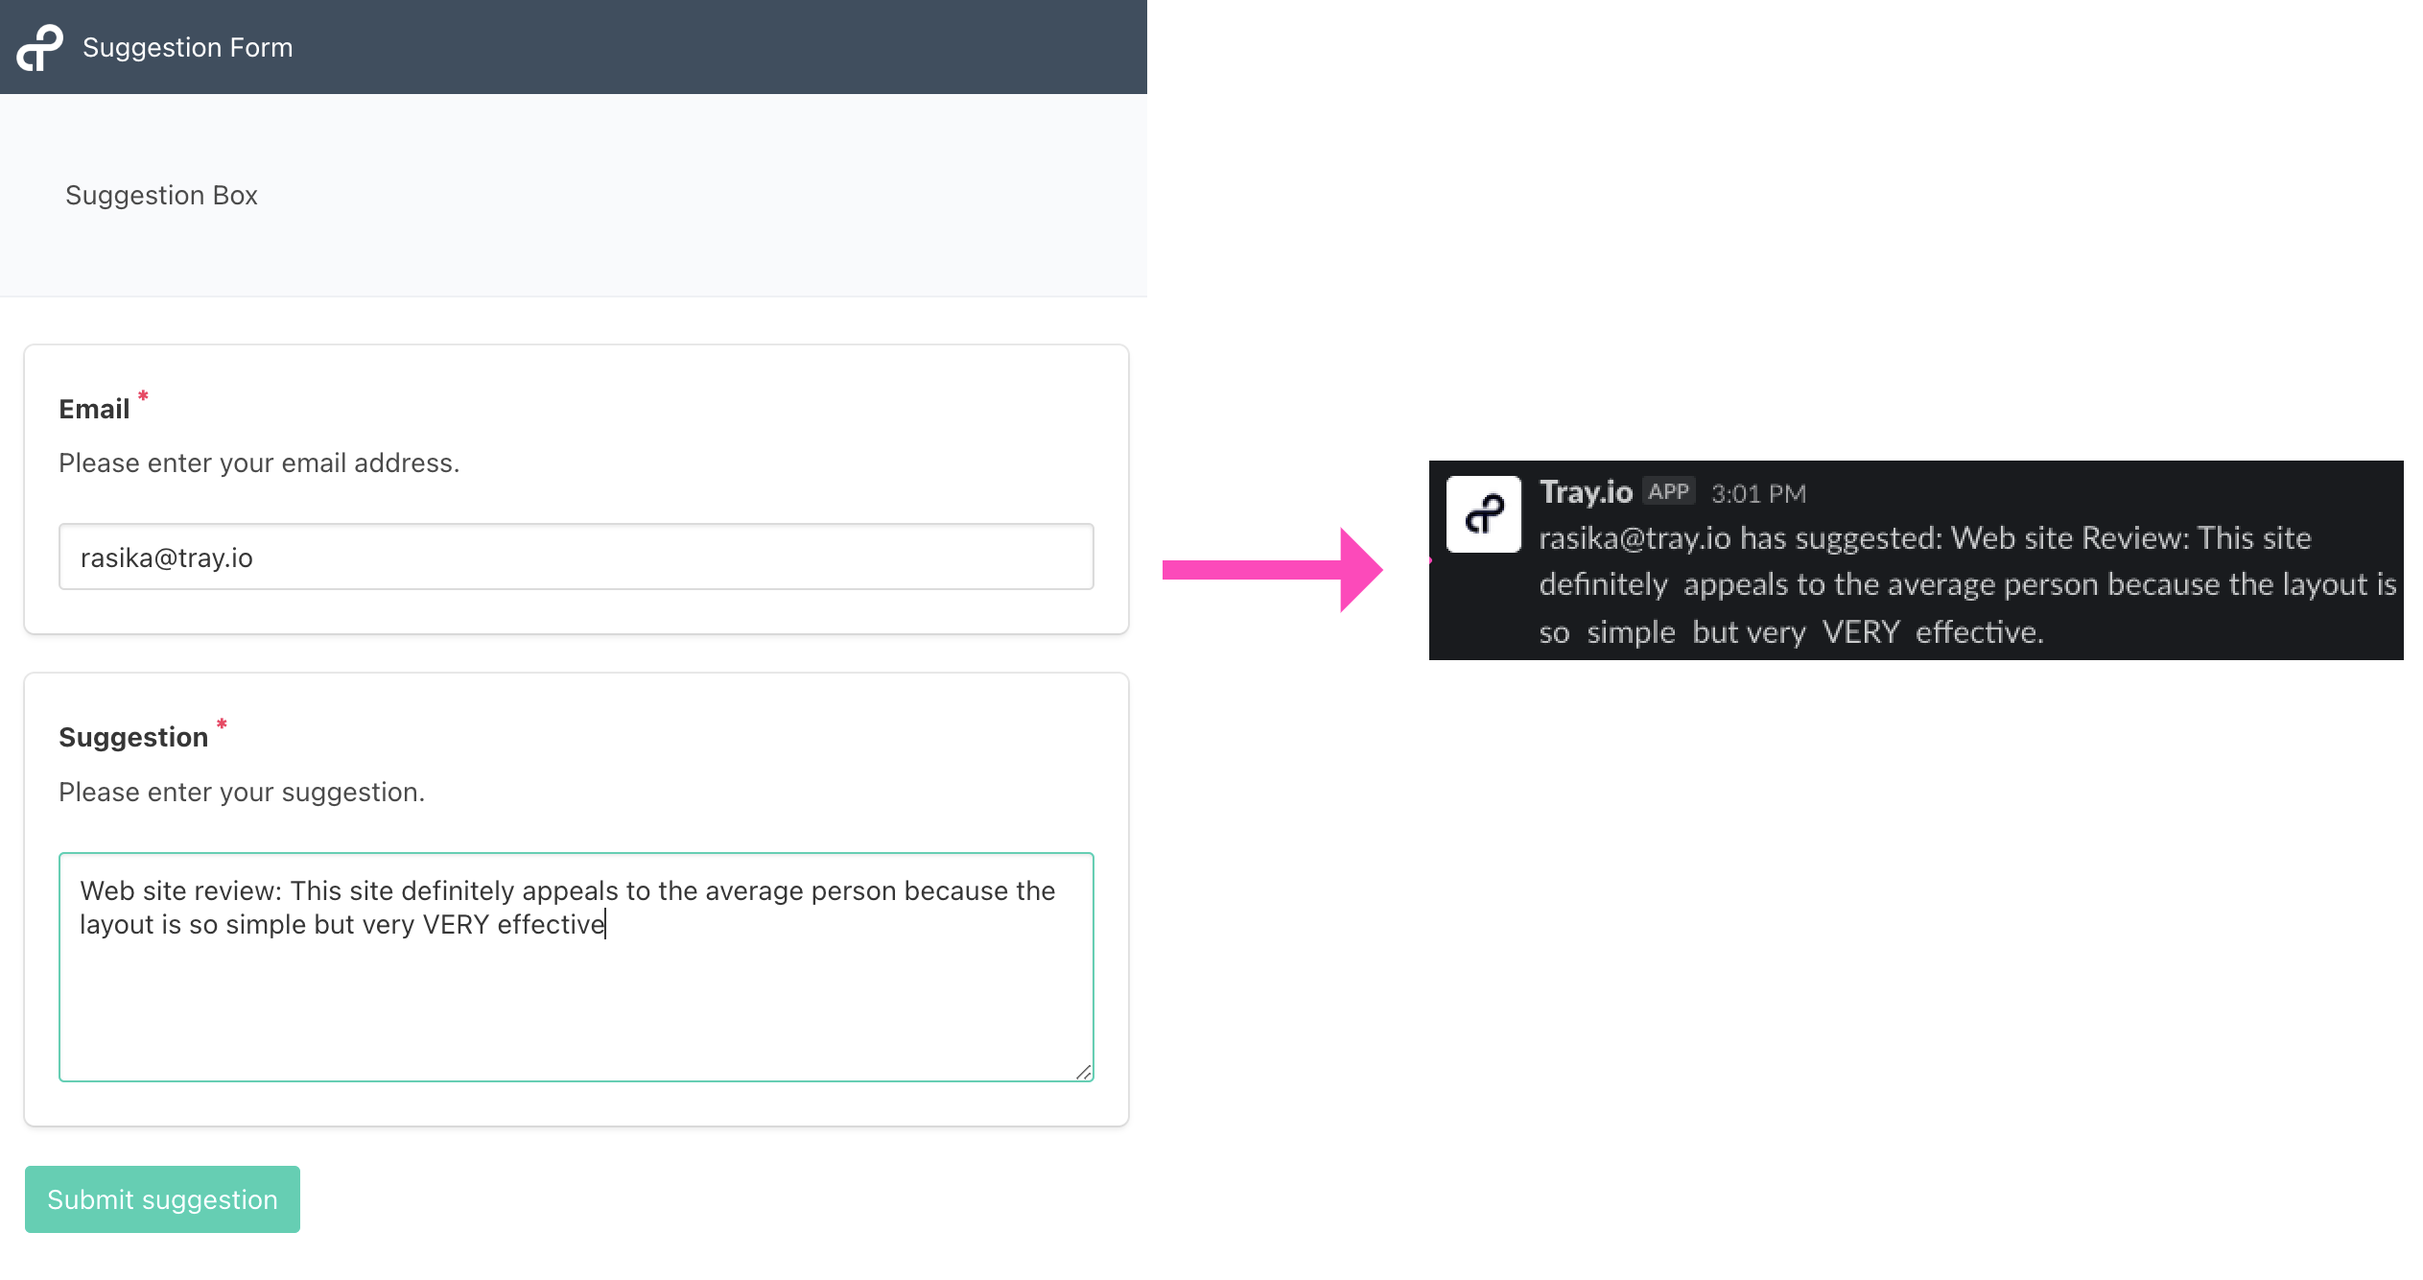Click 'Please enter your suggestion' helper text
Image resolution: width=2423 pixels, height=1280 pixels.
click(242, 792)
